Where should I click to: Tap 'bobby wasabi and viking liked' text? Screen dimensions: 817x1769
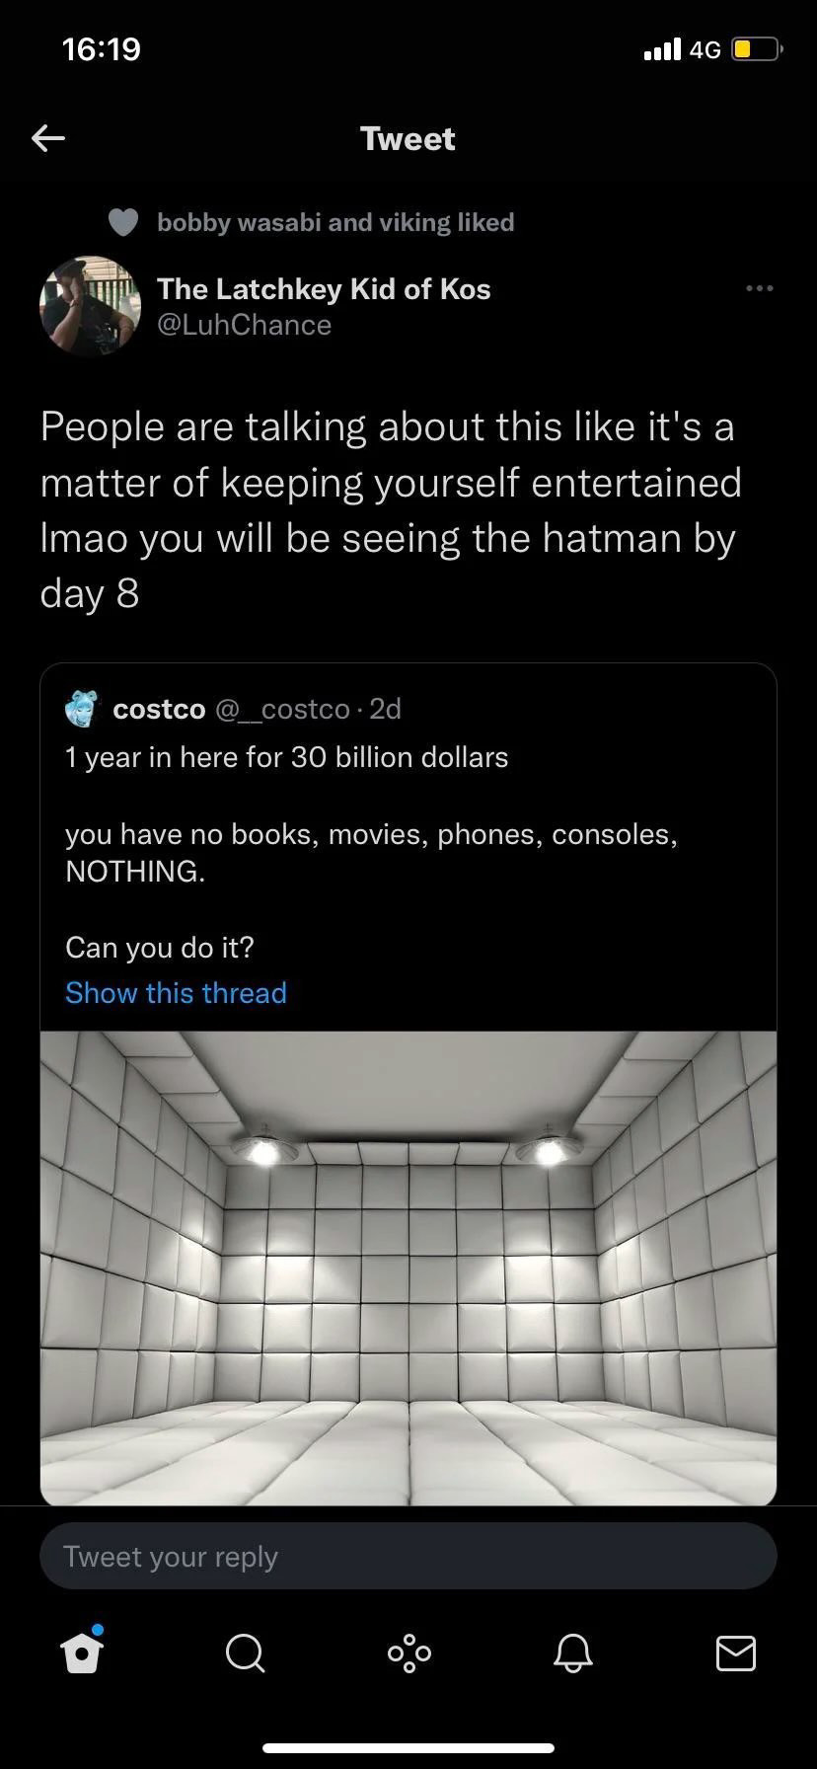click(x=335, y=222)
